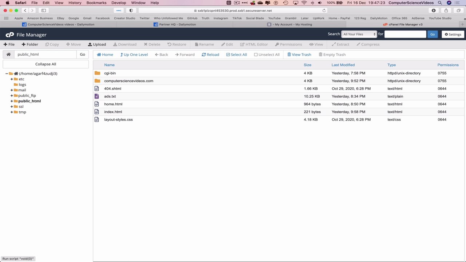466x262 pixels.
Task: Sort by Size column header
Action: click(308, 65)
